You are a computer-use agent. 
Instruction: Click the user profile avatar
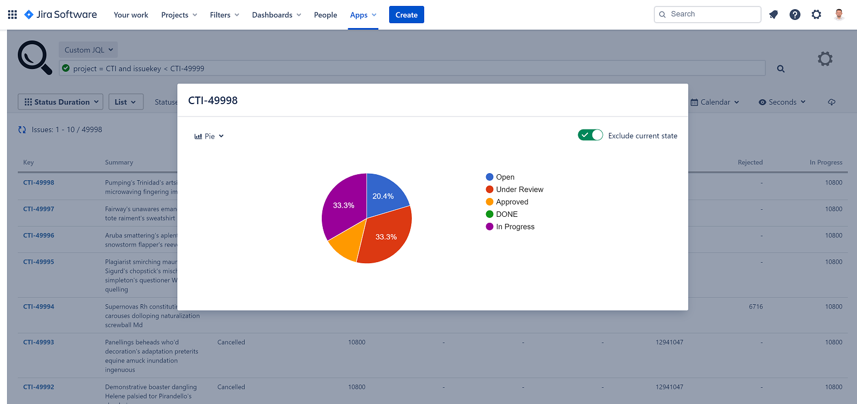point(839,15)
